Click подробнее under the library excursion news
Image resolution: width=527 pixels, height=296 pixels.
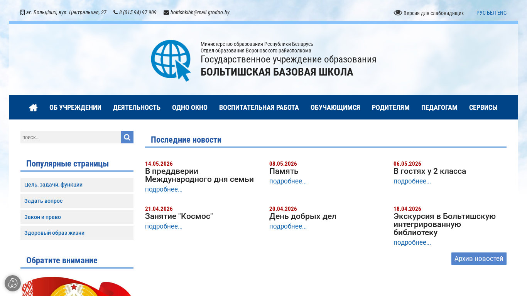(x=412, y=242)
